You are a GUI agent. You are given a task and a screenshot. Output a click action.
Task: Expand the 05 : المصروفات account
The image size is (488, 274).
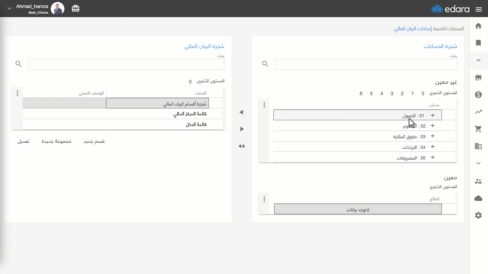(432, 158)
